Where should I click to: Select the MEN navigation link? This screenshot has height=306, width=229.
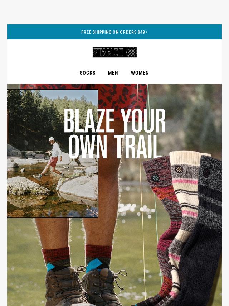113,73
